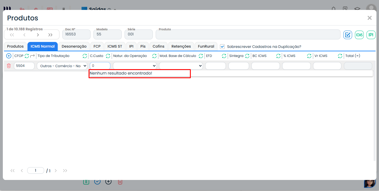The image size is (379, 191).
Task: Switch to the ICMS ST tab
Action: point(115,46)
